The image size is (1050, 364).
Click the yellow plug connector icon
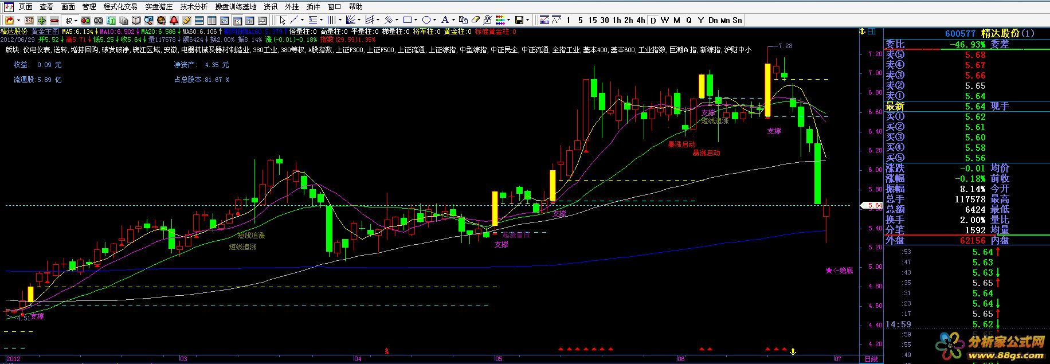coord(186,21)
